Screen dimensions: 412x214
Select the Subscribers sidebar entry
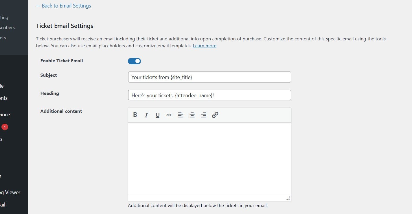(x=7, y=27)
